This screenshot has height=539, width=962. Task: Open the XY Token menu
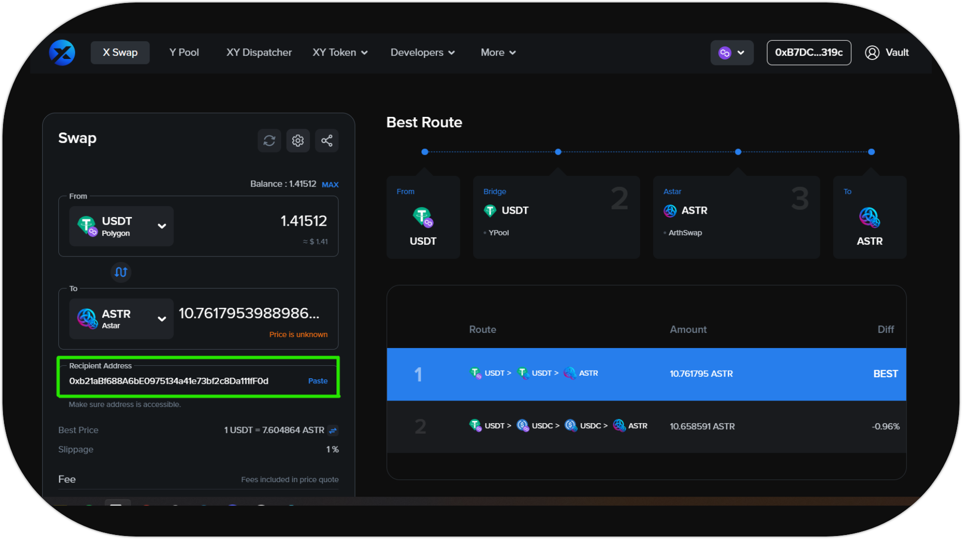(340, 53)
